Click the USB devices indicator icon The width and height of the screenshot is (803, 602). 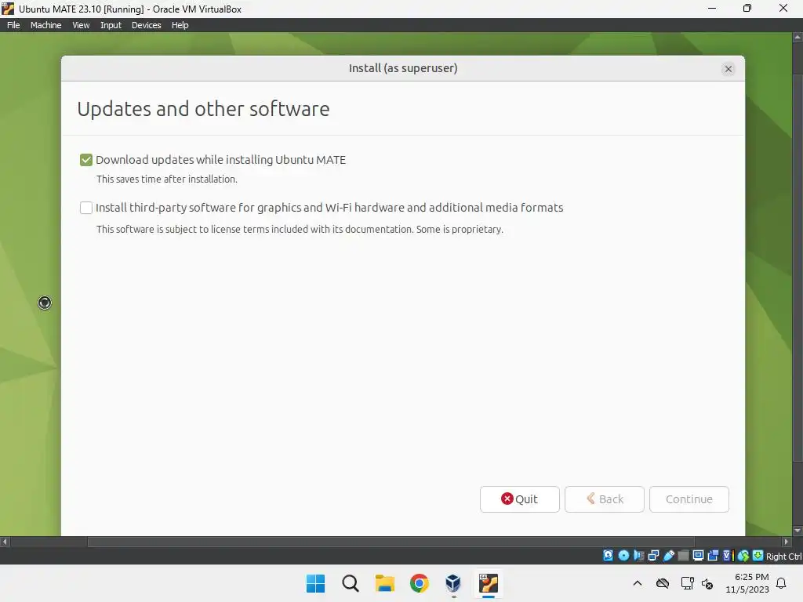coord(669,556)
